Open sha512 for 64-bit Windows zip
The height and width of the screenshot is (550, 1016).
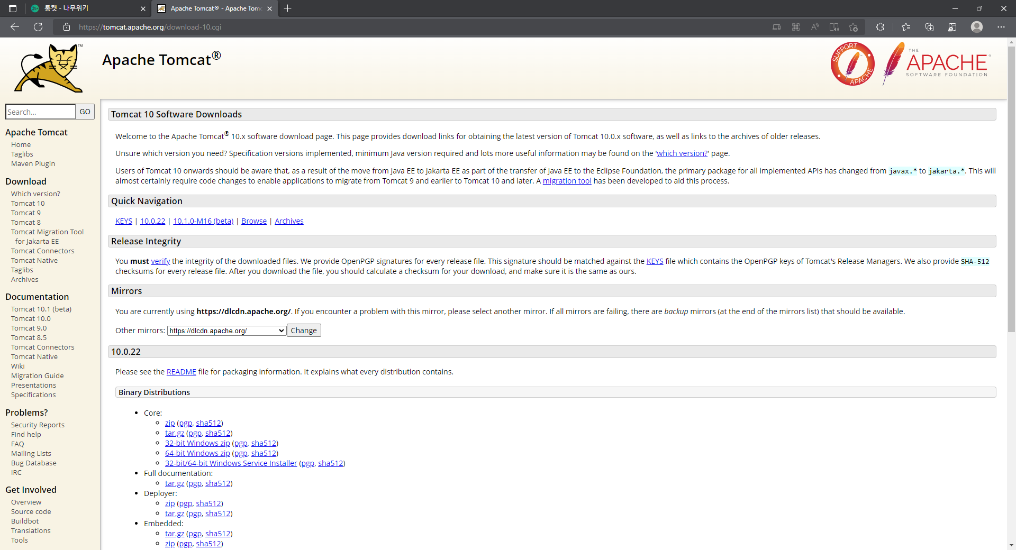click(x=264, y=453)
